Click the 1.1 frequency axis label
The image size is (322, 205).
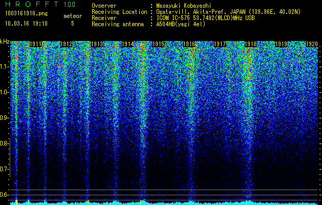pyautogui.click(x=5, y=67)
